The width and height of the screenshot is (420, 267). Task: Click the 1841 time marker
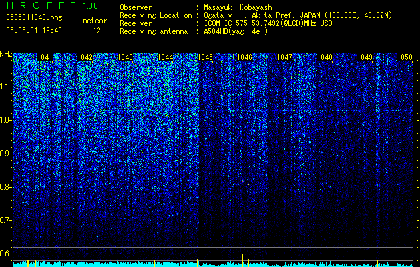tap(45, 57)
